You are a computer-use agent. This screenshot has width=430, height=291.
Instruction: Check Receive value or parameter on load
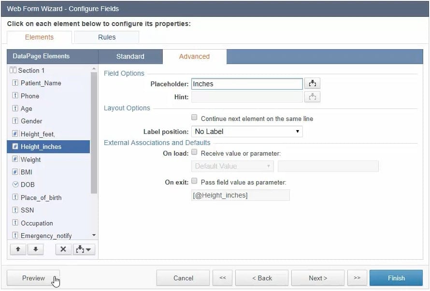[194, 153]
